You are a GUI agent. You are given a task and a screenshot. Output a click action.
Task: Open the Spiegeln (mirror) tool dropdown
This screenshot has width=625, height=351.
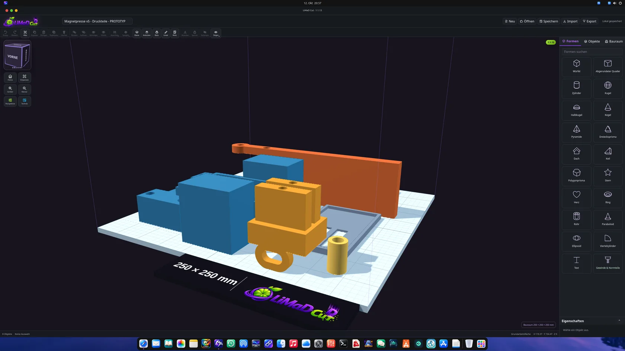(x=126, y=33)
